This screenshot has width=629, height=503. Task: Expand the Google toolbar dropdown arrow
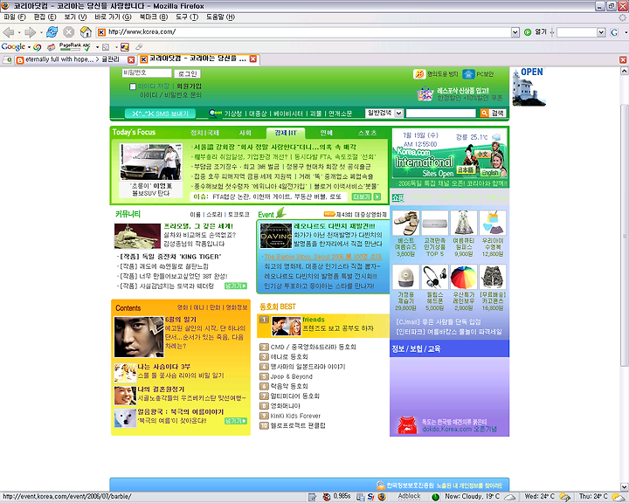point(29,47)
